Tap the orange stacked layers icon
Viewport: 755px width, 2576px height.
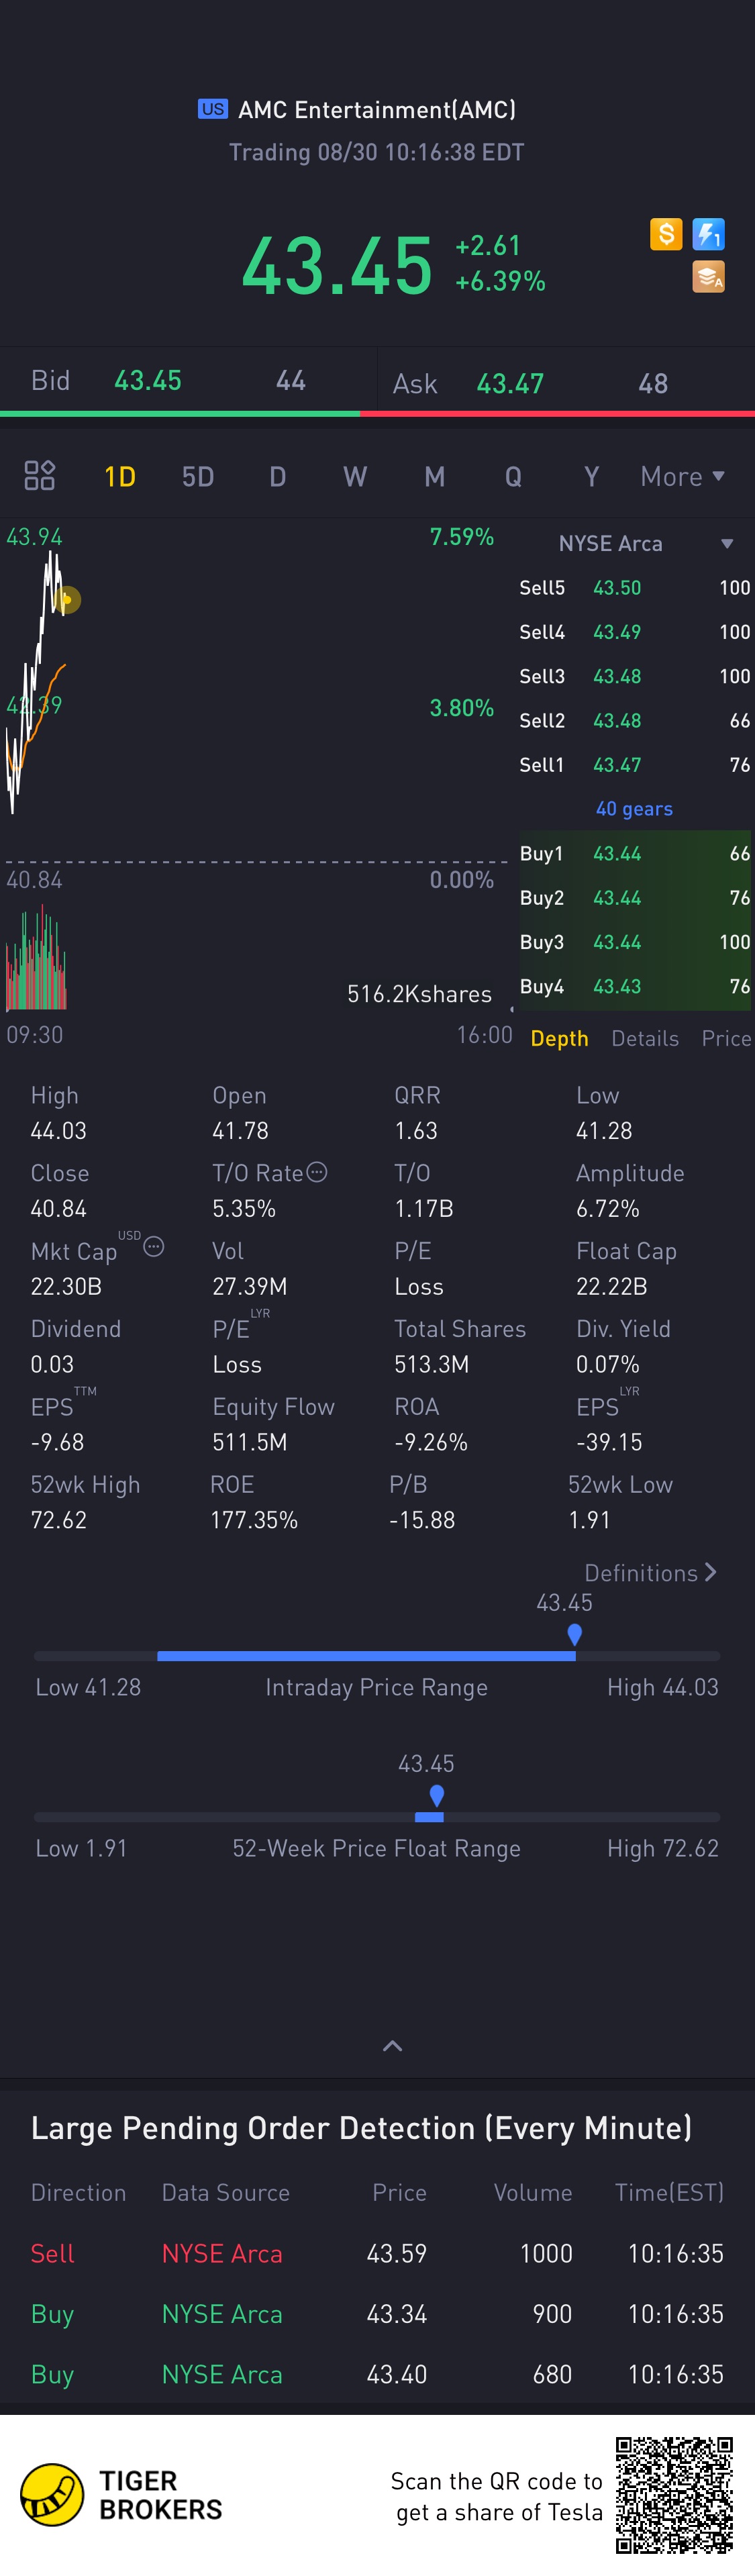tap(708, 277)
